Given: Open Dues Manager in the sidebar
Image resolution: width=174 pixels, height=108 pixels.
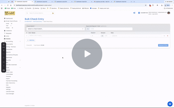Looking at the screenshot, I should pos(10,94).
